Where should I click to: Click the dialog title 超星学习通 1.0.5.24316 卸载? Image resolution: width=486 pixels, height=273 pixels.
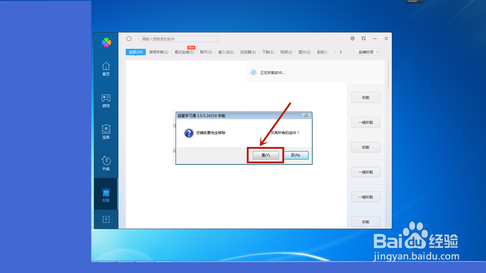pos(201,116)
